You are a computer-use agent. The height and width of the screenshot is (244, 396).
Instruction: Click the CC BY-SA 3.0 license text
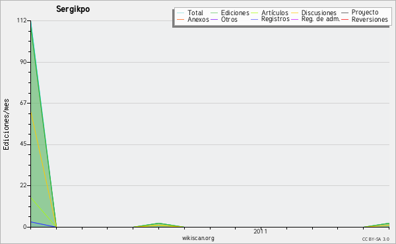coord(376,239)
